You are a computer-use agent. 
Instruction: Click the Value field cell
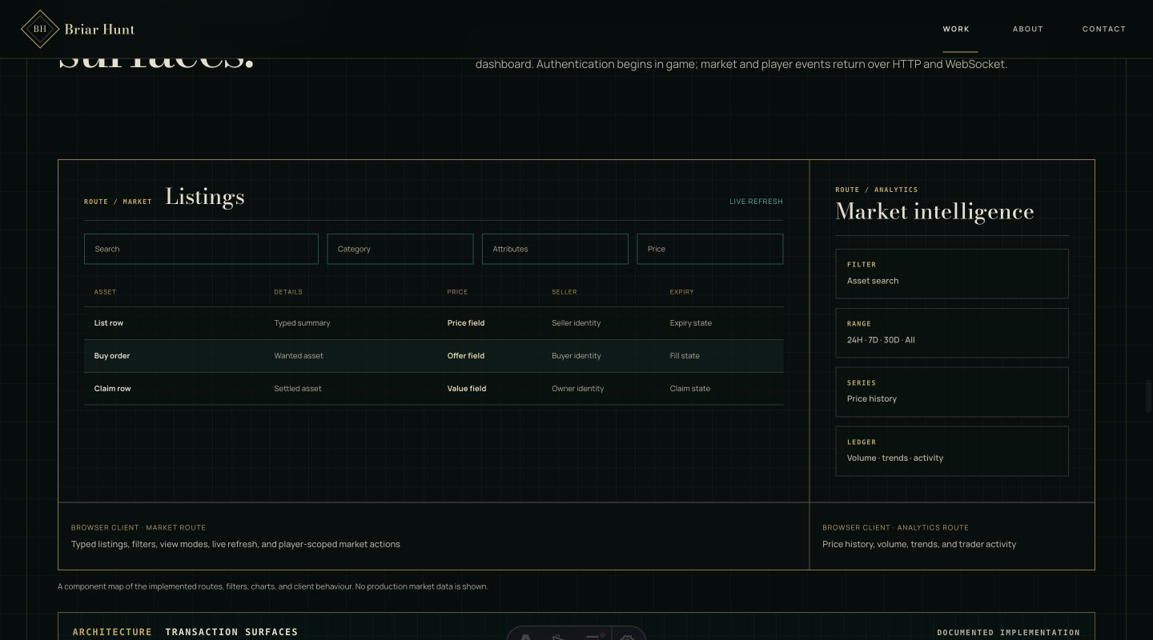click(467, 389)
